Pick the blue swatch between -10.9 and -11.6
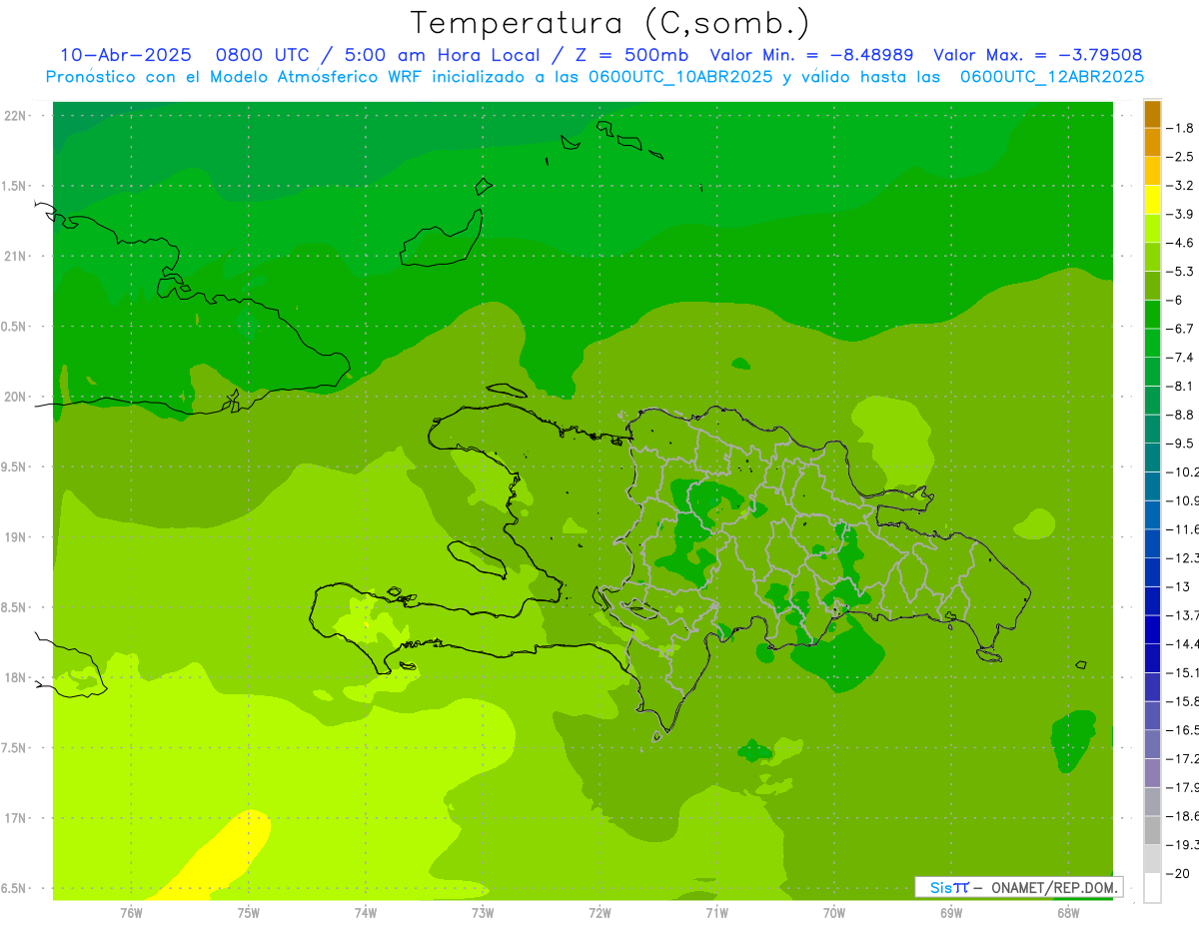This screenshot has width=1199, height=926. click(x=1152, y=514)
